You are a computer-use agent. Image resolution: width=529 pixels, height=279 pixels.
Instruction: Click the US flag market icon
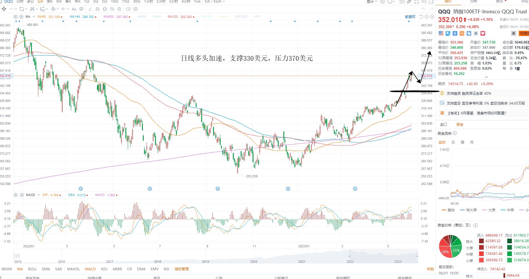(441, 33)
